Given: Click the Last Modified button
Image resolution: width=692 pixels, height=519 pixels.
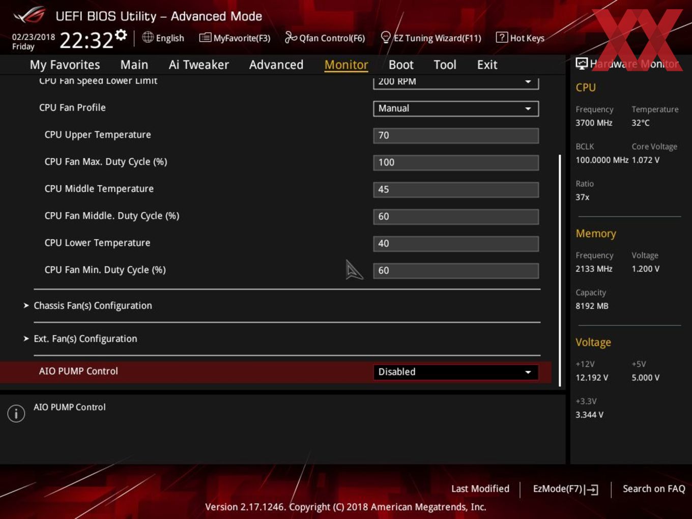Looking at the screenshot, I should coord(480,488).
